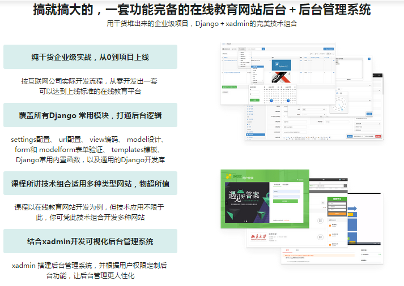Select the highlighted date in left calendar

(x=271, y=101)
